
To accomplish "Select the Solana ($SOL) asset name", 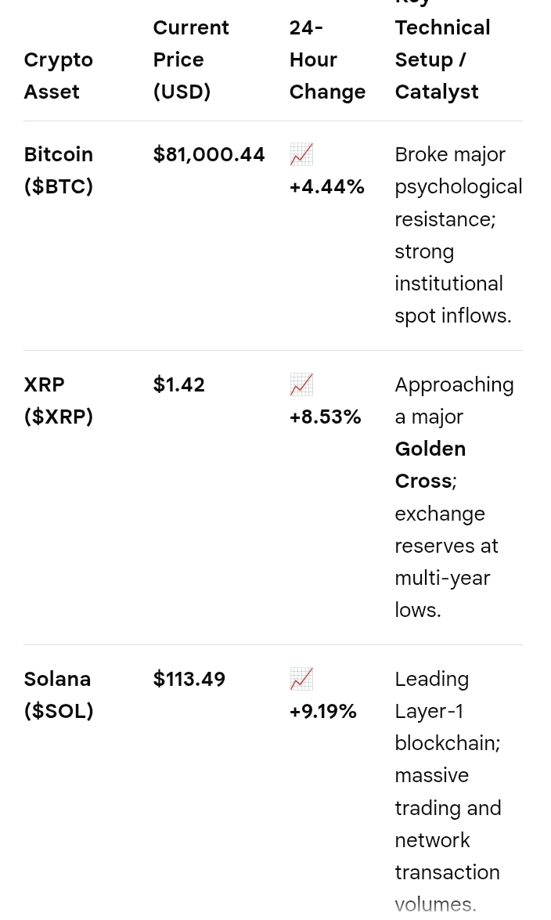I will (x=59, y=695).
